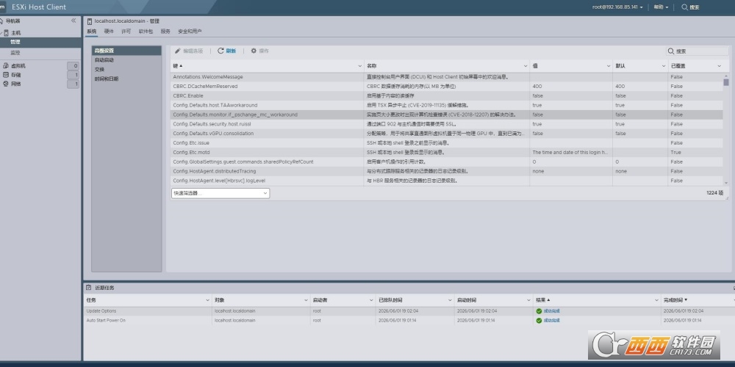This screenshot has height=367, width=735.
Task: Switch to the 安全和用户 tab
Action: [190, 32]
